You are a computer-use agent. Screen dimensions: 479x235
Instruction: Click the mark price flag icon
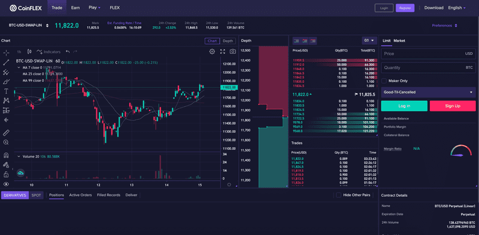[356, 94]
